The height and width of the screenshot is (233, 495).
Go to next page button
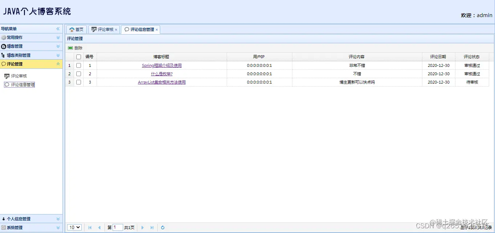[142, 228]
